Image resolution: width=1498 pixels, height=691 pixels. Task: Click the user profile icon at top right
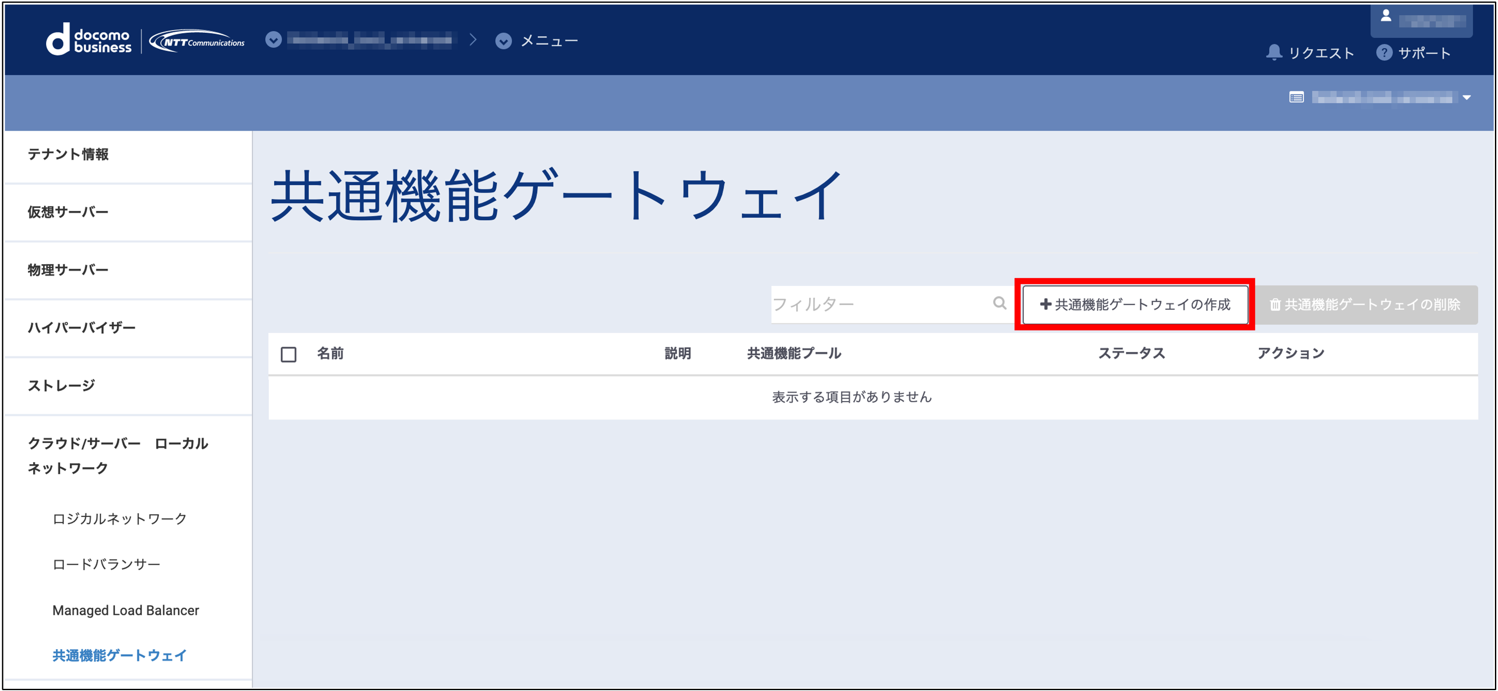tap(1386, 16)
